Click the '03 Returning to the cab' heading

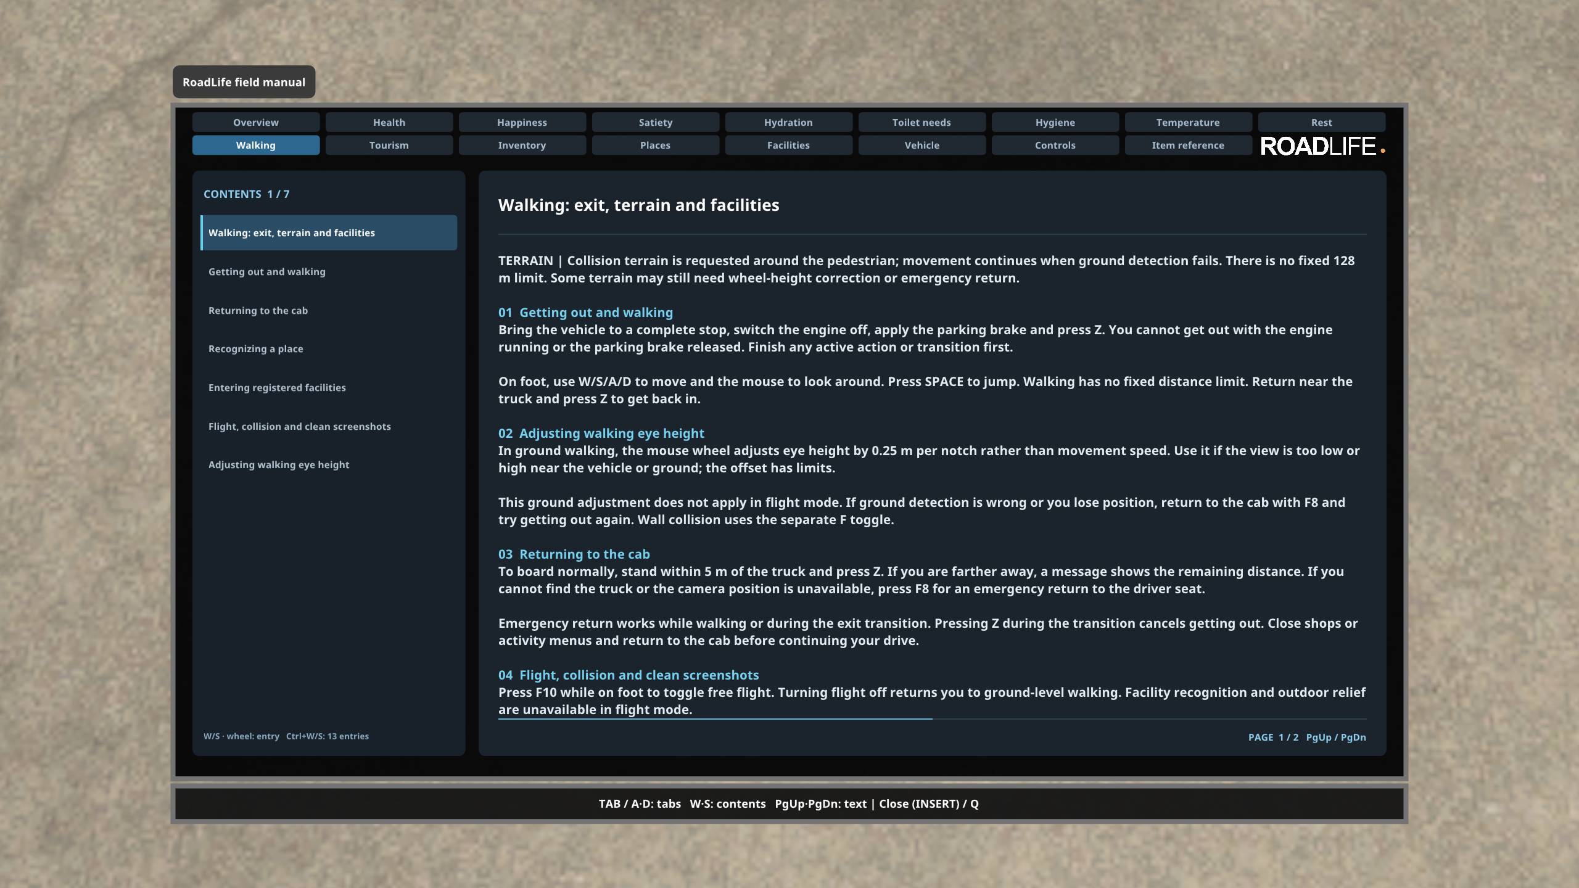[574, 554]
